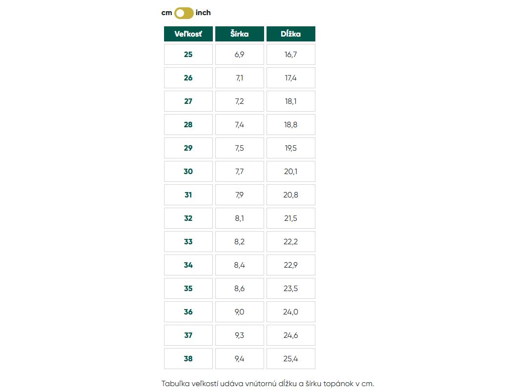Image resolution: width=516 pixels, height=392 pixels.
Task: Click width value 6,9
Action: [x=240, y=55]
